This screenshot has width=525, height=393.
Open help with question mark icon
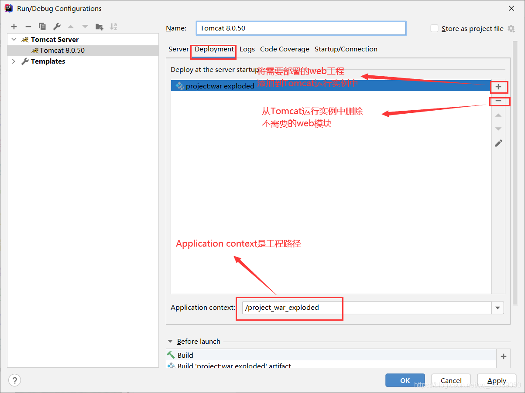14,380
